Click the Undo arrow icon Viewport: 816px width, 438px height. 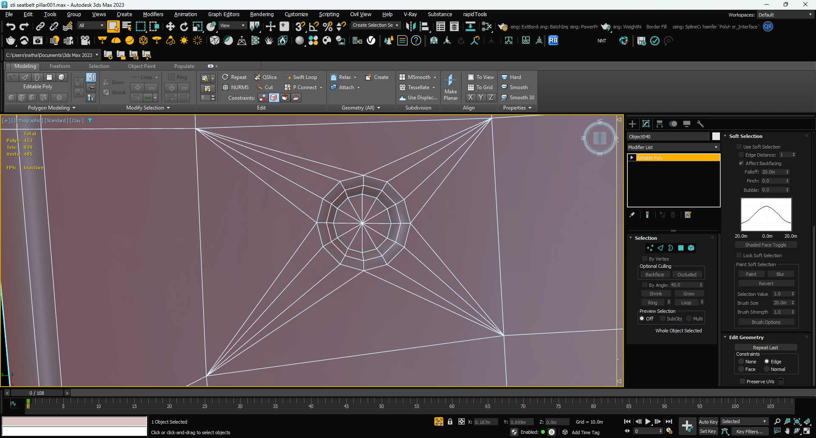pos(11,27)
